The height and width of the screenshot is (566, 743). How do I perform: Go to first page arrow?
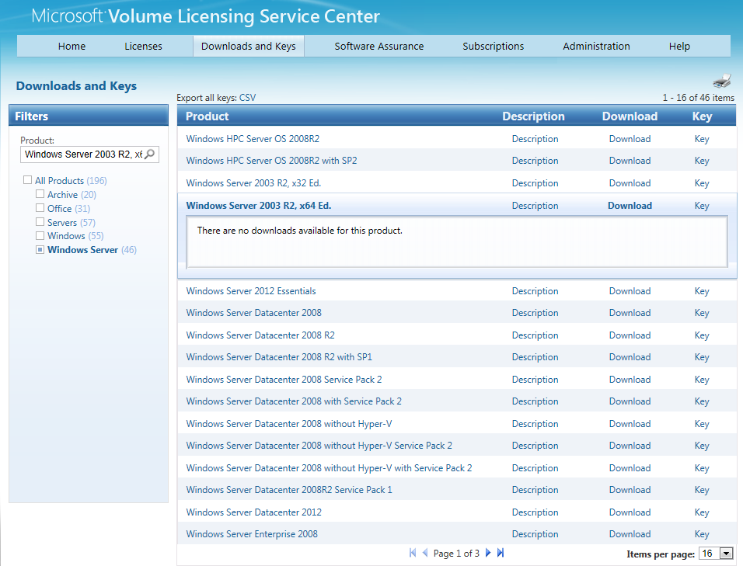413,553
